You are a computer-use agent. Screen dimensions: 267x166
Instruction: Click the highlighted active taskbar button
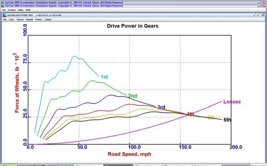pyautogui.click(x=118, y=165)
